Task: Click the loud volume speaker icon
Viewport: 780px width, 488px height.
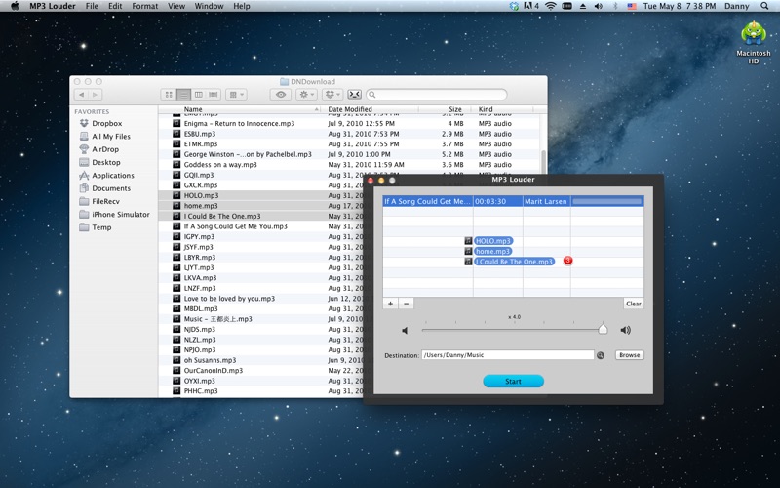Action: pos(625,330)
